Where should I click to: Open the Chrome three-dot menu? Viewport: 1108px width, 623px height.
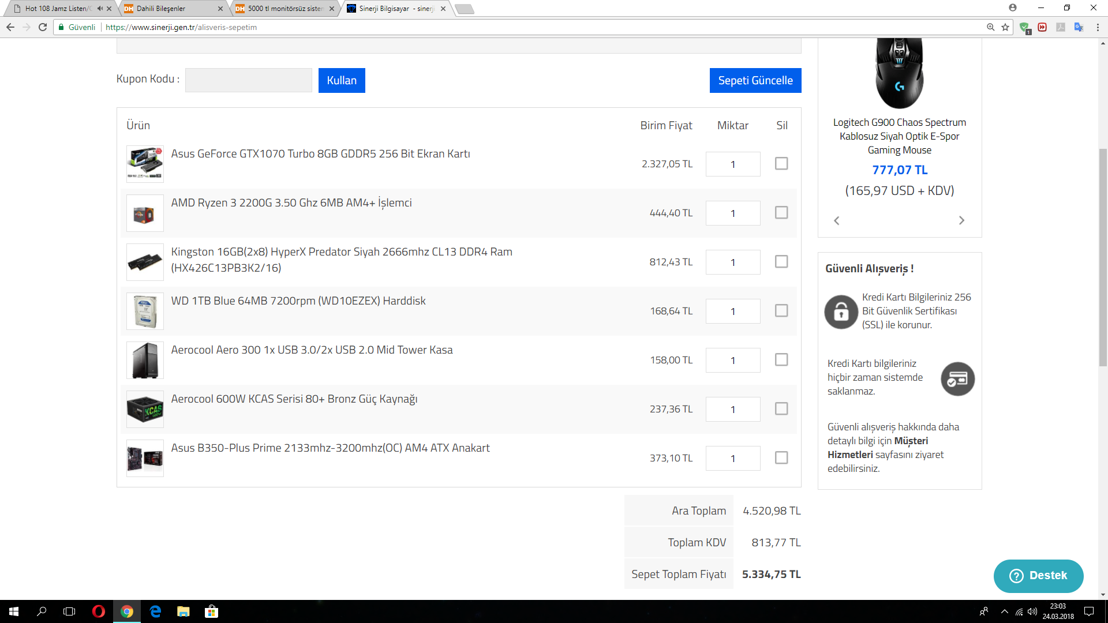click(x=1098, y=27)
